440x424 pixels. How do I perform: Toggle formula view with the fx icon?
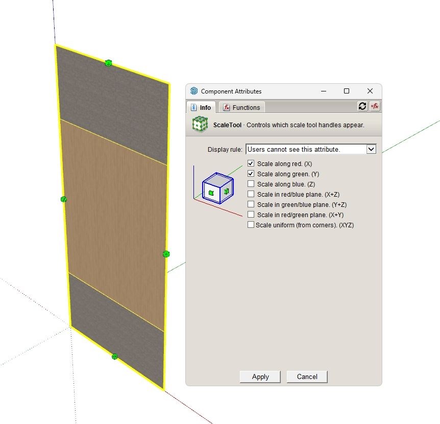pos(374,106)
